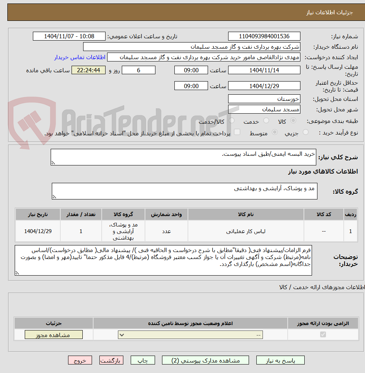Click the remaining time countdown 22:24:44

coord(89,70)
